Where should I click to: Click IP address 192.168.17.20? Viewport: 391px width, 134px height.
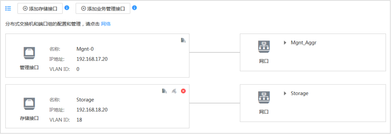[x=92, y=59]
